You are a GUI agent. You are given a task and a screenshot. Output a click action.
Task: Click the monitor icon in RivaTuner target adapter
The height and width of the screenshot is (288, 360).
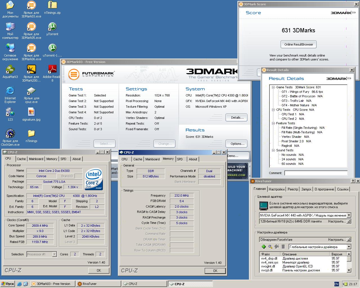(264, 206)
